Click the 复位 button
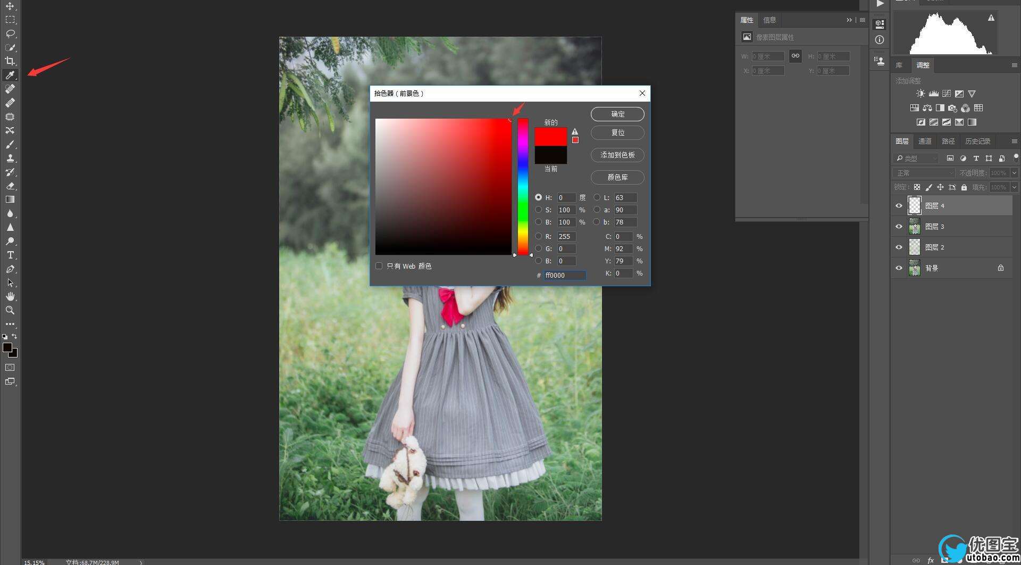The width and height of the screenshot is (1021, 565). point(617,132)
